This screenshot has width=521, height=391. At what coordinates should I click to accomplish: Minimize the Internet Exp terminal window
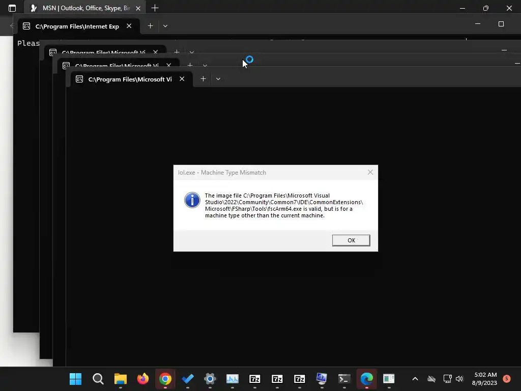(478, 24)
